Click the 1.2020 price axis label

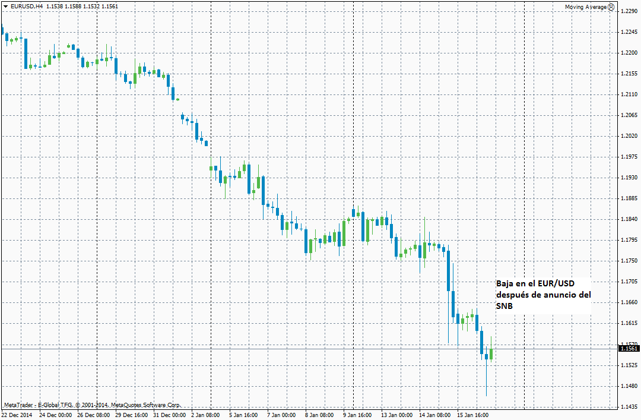pyautogui.click(x=629, y=136)
